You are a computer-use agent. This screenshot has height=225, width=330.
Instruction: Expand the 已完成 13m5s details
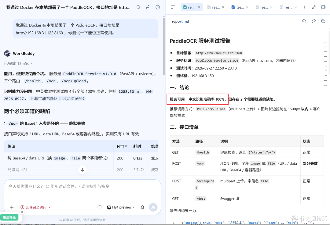click(18, 63)
